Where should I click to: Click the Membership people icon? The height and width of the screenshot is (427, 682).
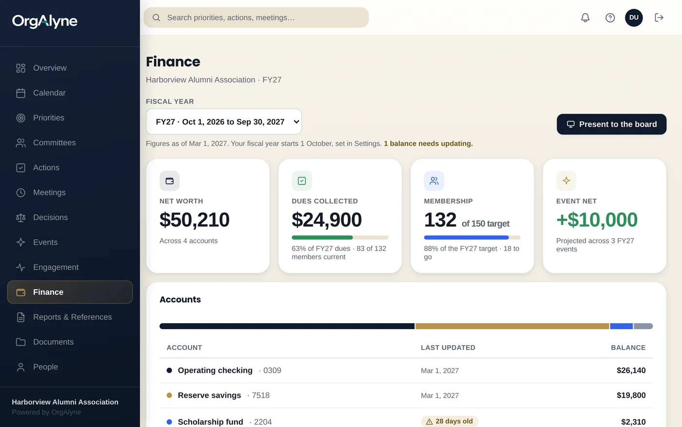[434, 181]
